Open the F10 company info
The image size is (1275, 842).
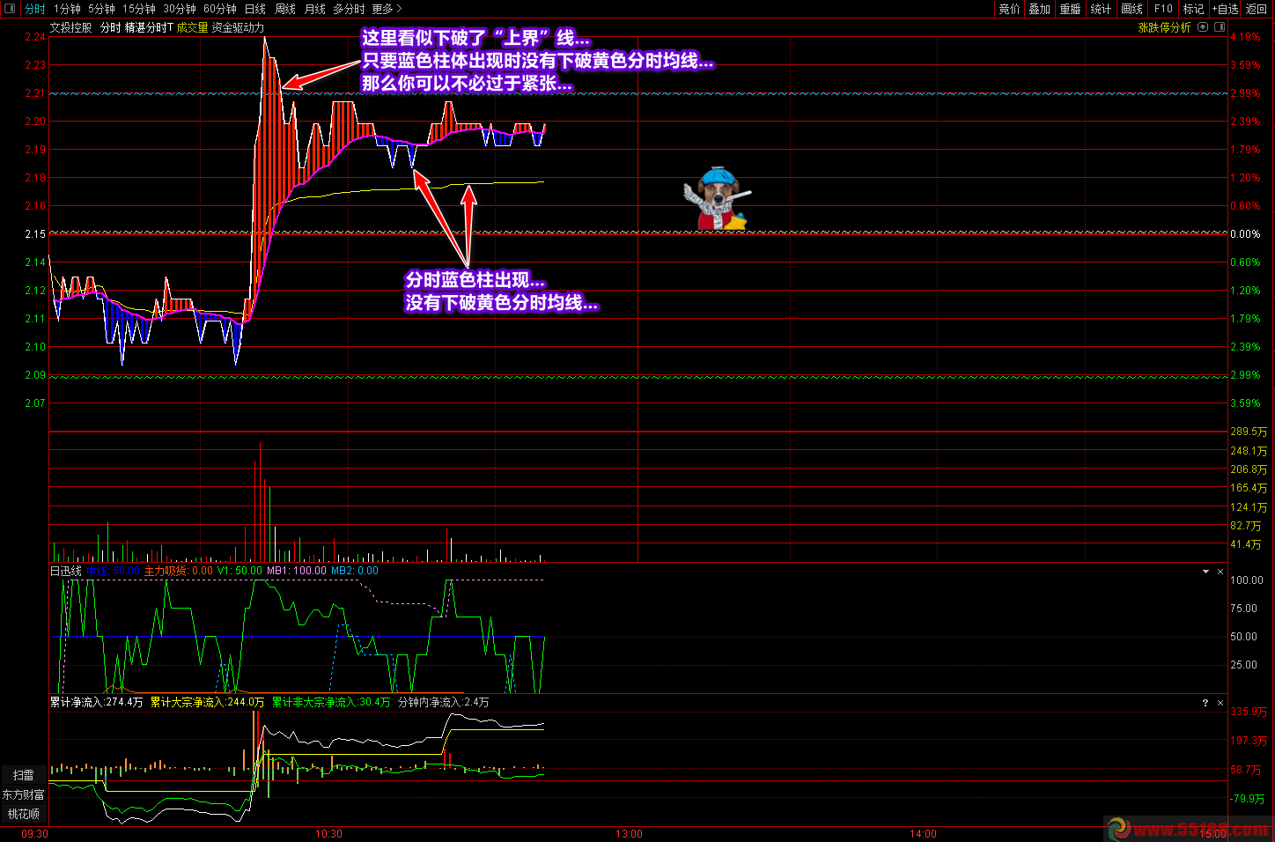1163,9
